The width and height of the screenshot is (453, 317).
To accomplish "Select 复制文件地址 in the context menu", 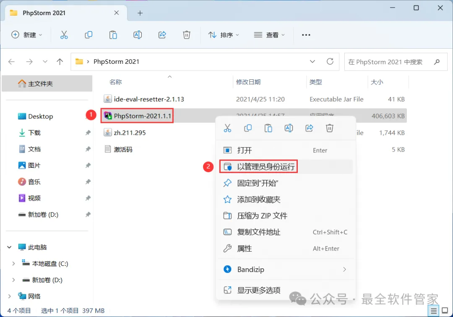I will click(286, 232).
